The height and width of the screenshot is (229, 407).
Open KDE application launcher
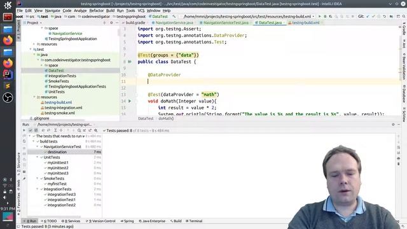tap(8, 5)
